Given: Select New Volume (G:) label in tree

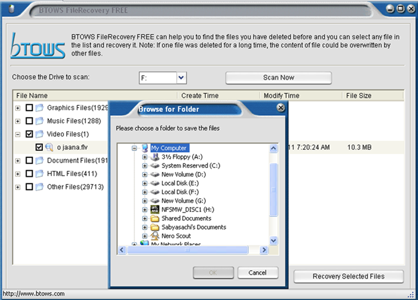Looking at the screenshot, I should pyautogui.click(x=184, y=201).
